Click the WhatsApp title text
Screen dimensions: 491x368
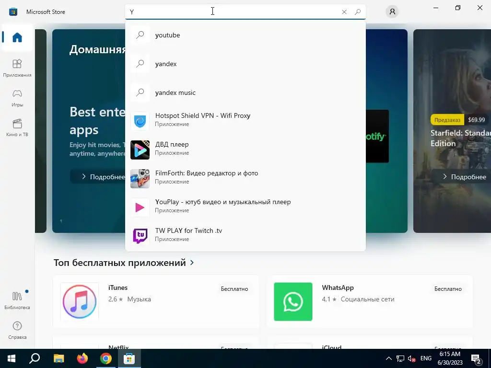(338, 287)
